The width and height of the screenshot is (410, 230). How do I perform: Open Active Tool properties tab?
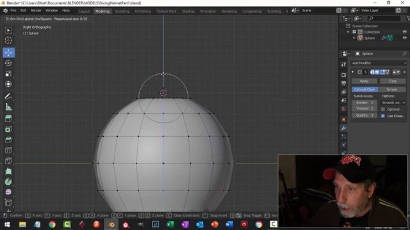point(343,64)
